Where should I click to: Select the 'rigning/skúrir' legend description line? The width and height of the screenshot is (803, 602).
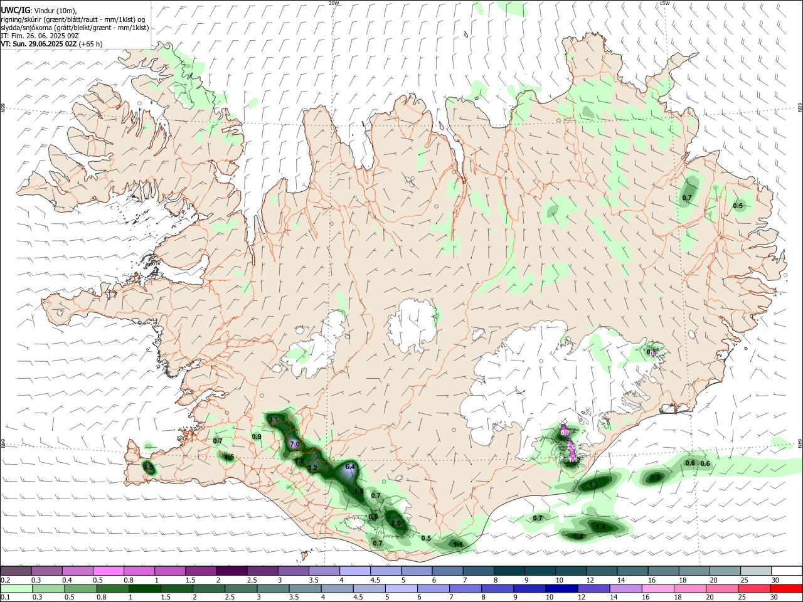(x=73, y=19)
